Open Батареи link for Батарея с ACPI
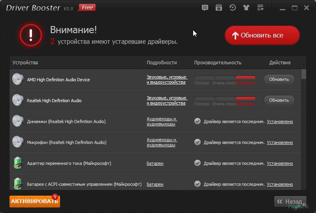Screen dimensions: 316x213 tap(155, 184)
